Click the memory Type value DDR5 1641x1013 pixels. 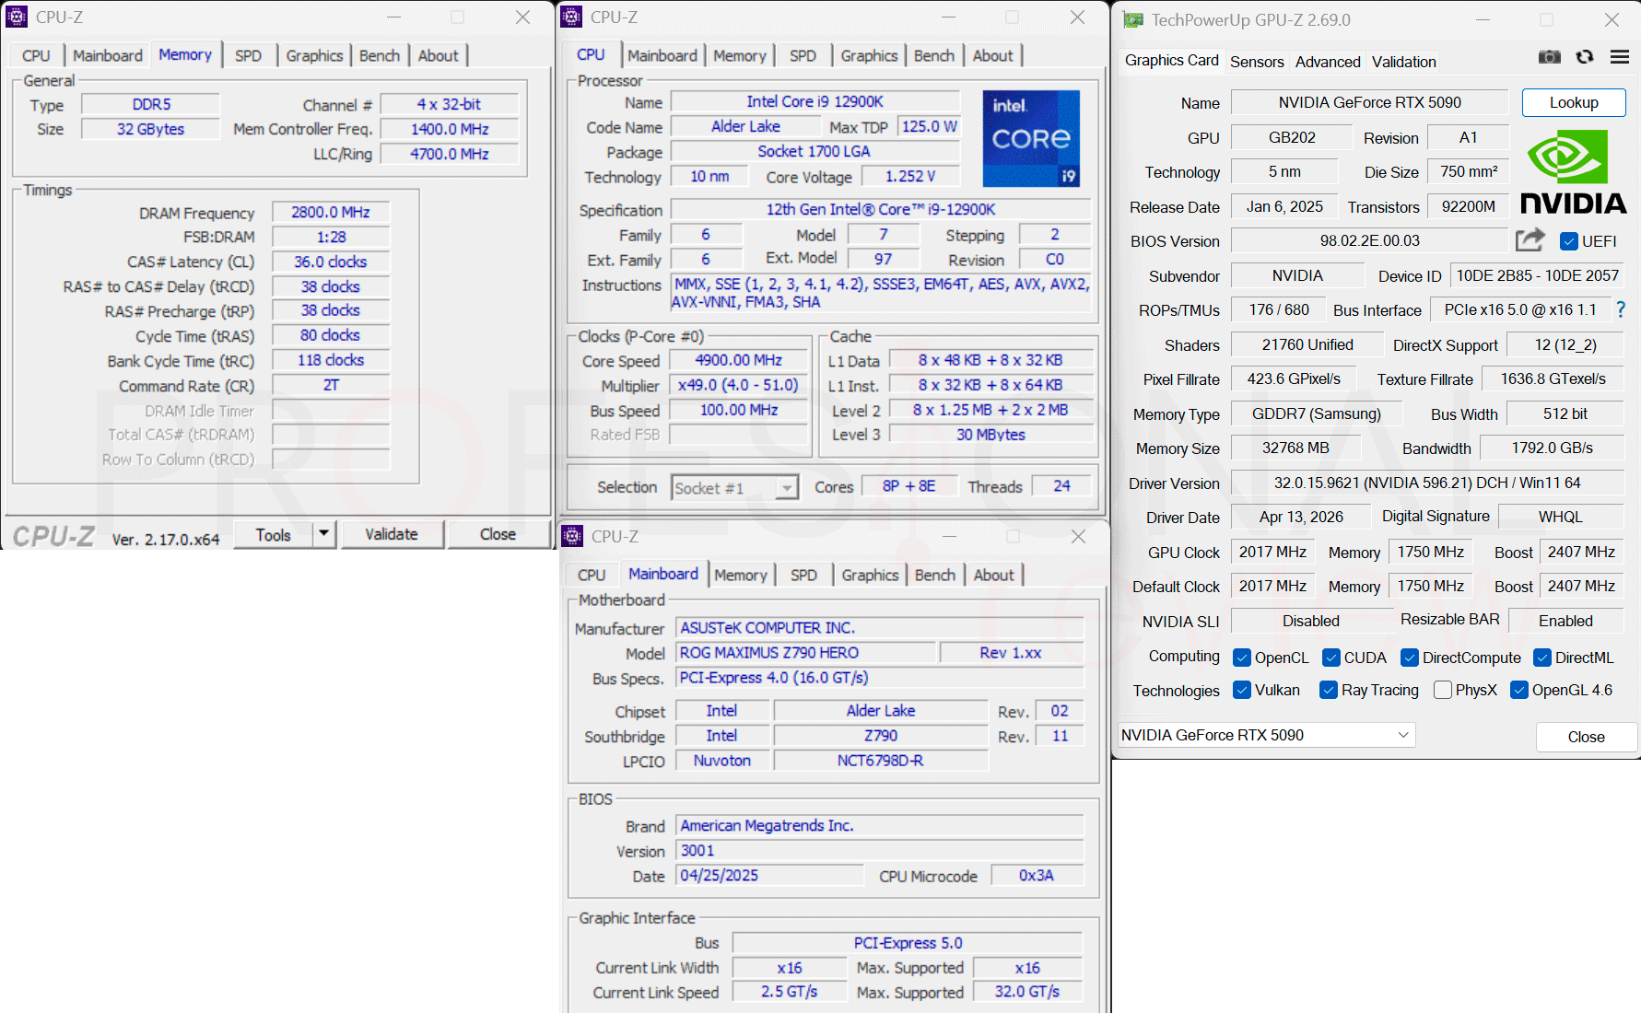coord(151,104)
